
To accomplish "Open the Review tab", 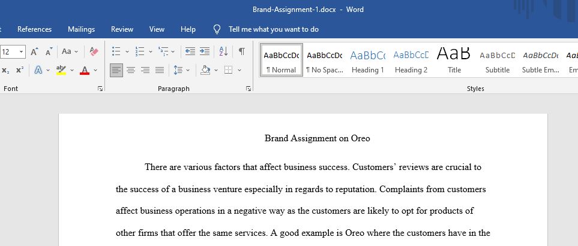I will pos(122,29).
